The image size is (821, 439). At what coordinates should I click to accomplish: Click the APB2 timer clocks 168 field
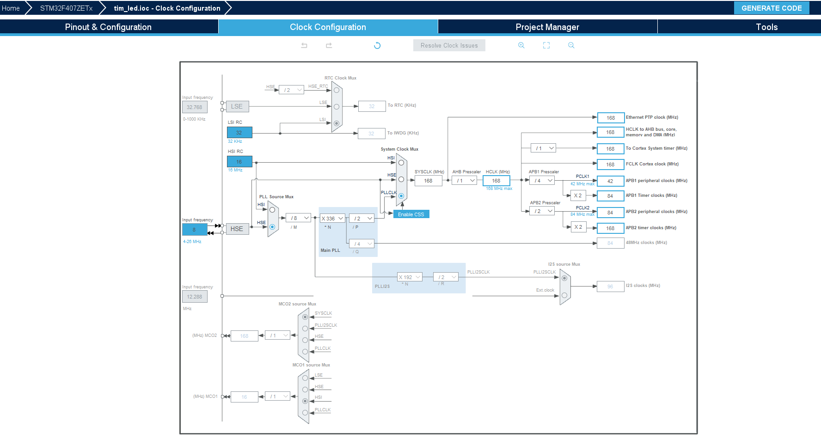610,228
